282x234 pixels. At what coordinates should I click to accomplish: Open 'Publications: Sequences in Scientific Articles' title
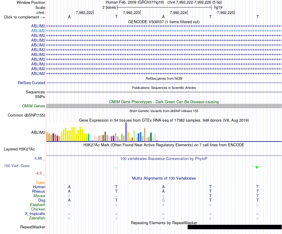(164, 88)
